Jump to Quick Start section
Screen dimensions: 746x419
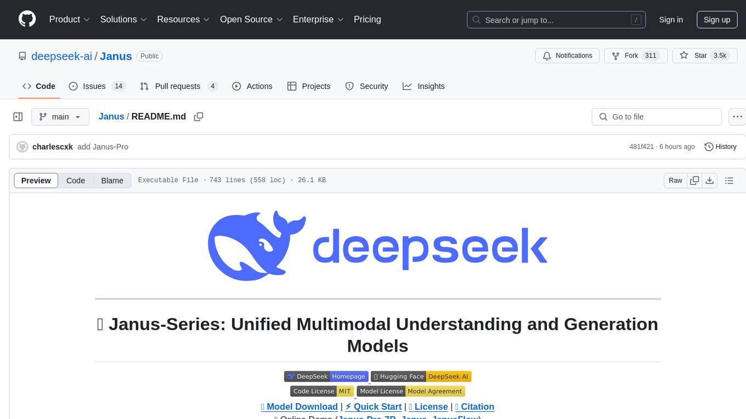pos(374,406)
